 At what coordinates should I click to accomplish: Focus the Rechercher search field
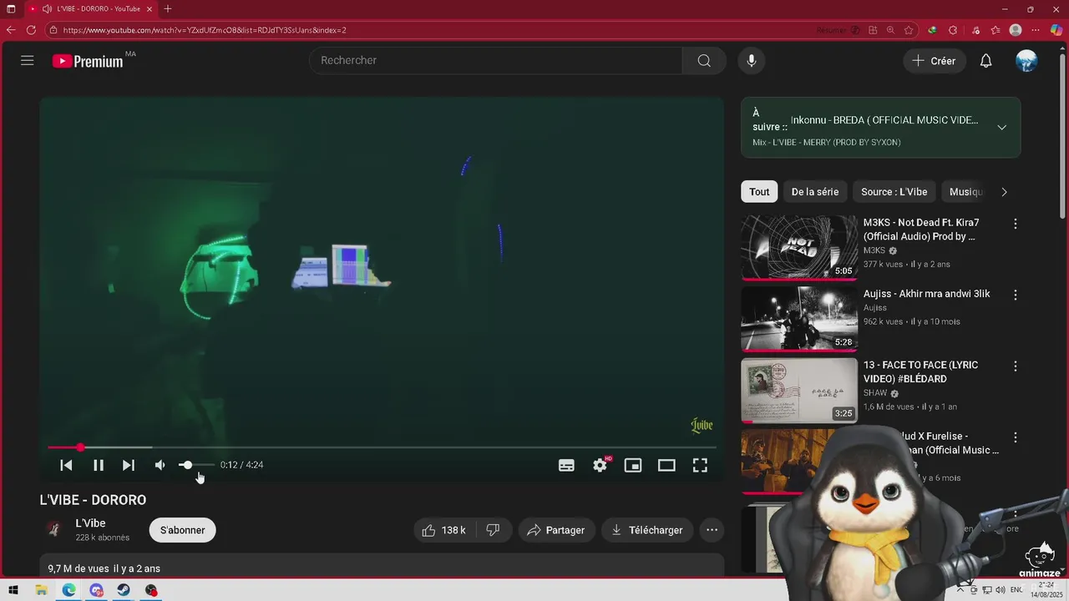click(496, 60)
